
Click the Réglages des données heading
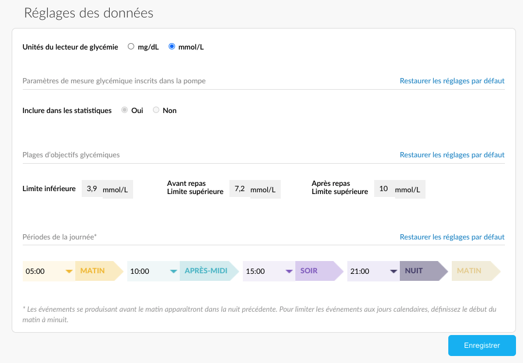pos(89,13)
